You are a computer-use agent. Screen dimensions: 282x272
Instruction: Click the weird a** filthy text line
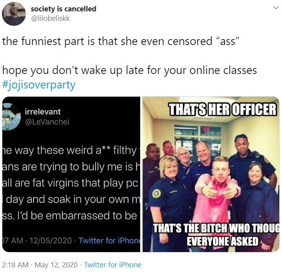pos(71,150)
